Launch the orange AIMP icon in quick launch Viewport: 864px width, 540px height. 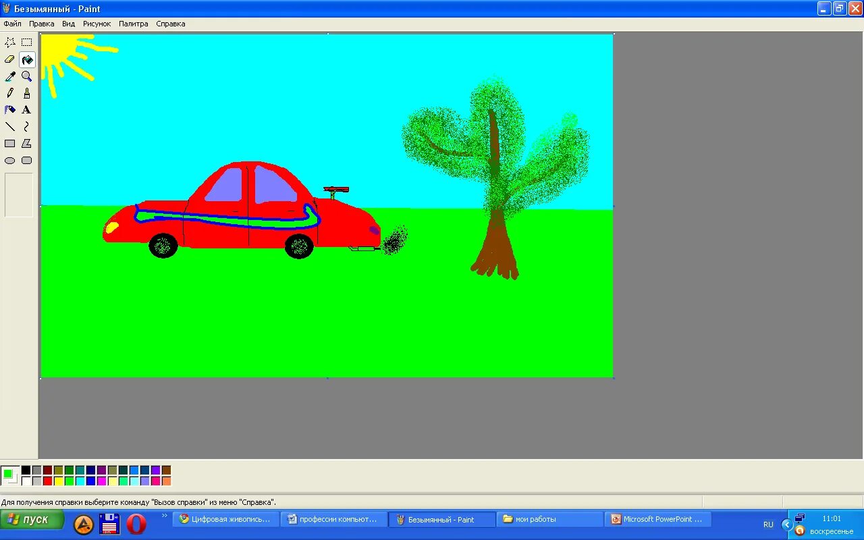(x=83, y=524)
